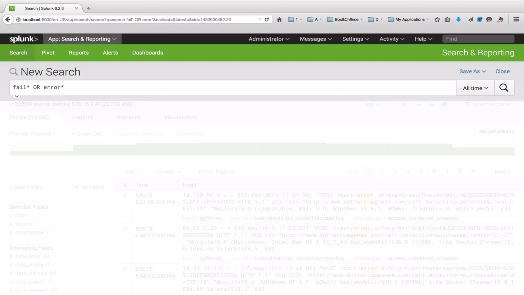Bookmark this page with star icon
524x295 pixels.
(437, 19)
